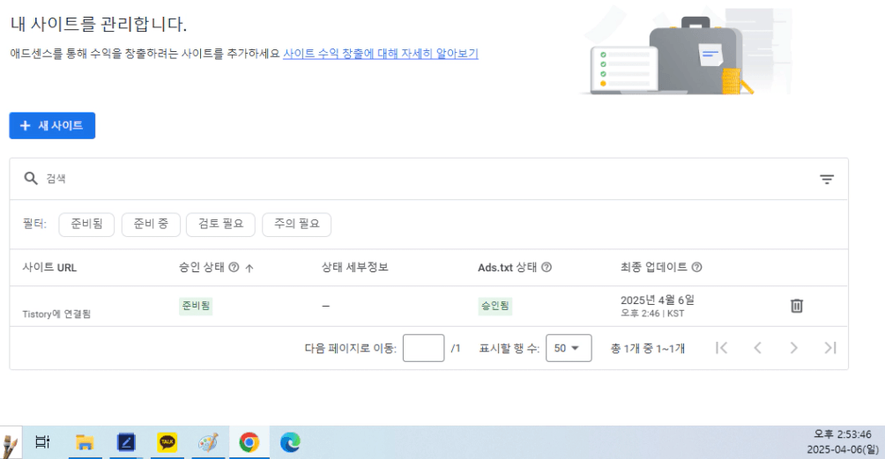
Task: Click help icon next to 승인 상태
Action: coord(234,267)
